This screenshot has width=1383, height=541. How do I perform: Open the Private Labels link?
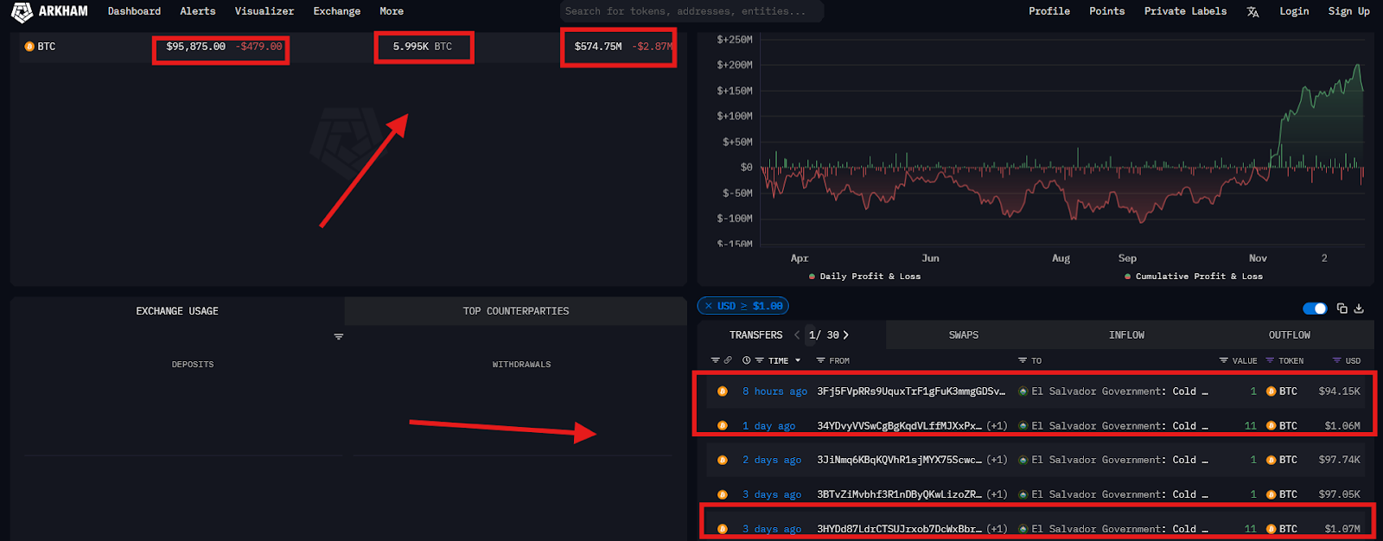[1185, 11]
